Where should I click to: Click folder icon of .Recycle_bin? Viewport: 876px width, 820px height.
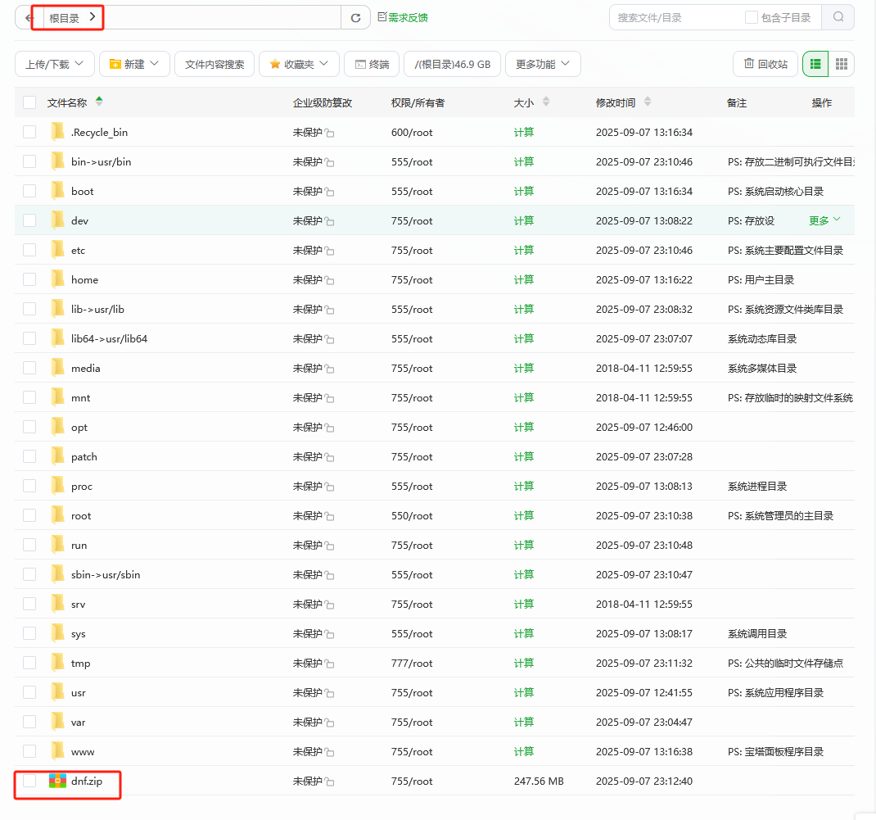point(57,132)
